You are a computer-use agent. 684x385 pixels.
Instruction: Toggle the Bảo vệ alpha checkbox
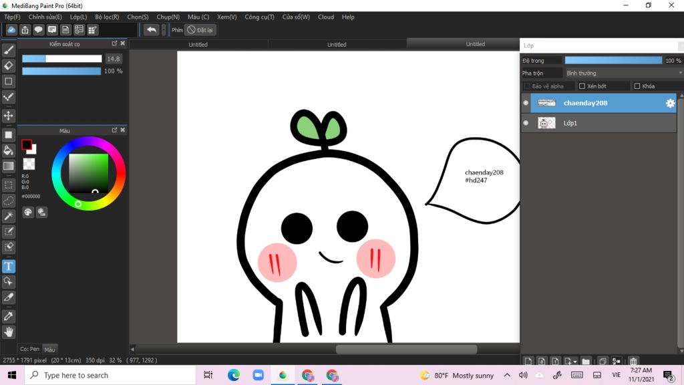[526, 86]
